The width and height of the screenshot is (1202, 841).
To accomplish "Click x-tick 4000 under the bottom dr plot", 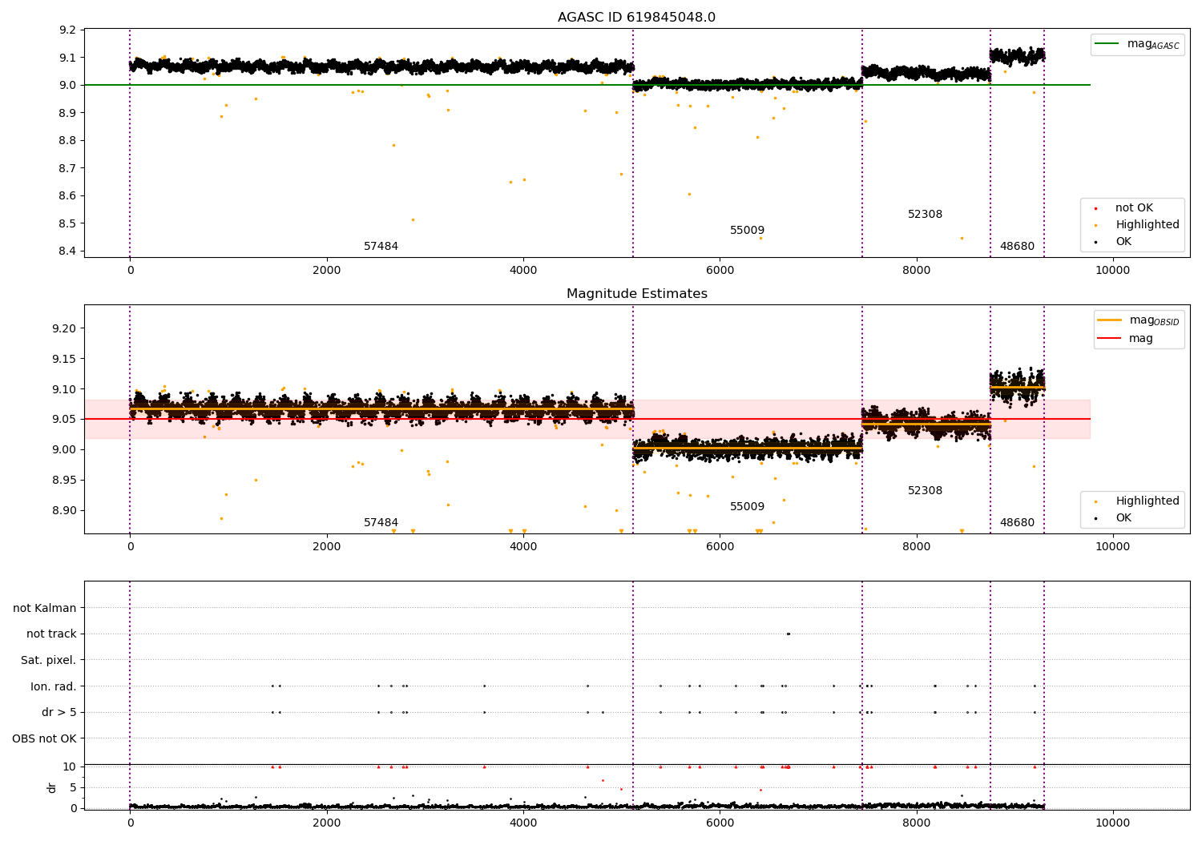I will click(x=523, y=823).
